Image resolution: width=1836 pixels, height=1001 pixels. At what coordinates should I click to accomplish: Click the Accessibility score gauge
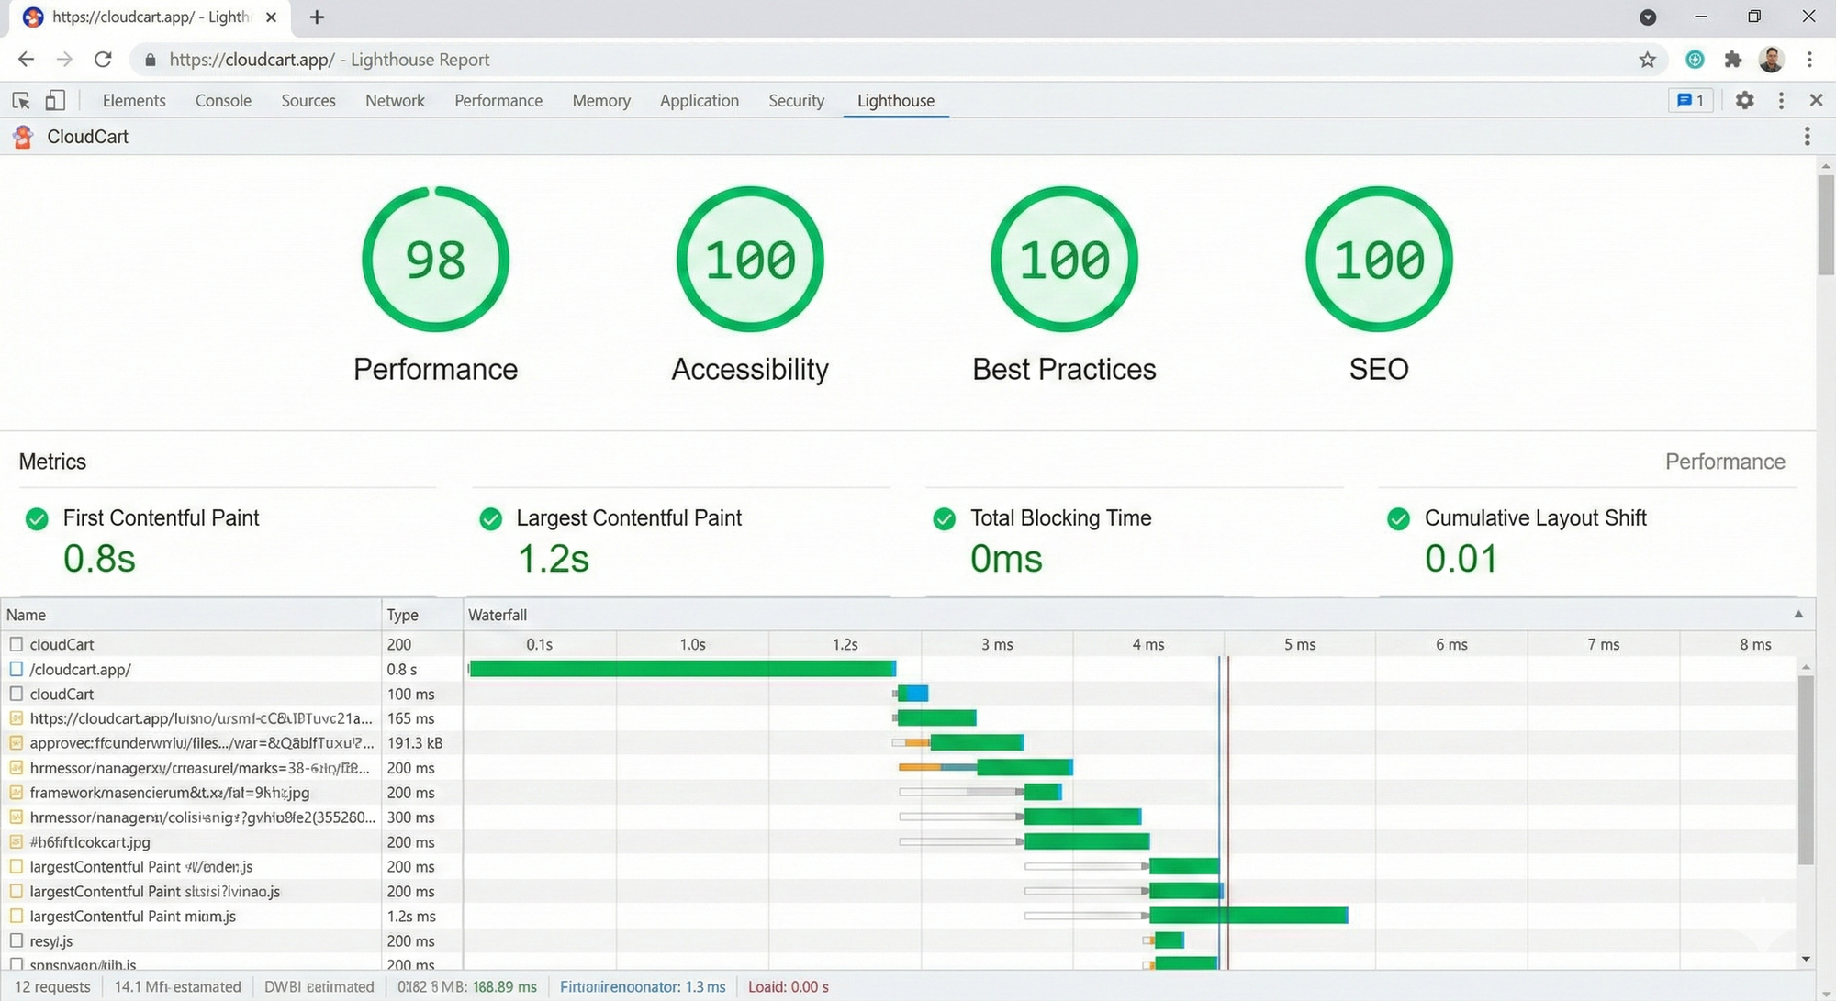(749, 260)
